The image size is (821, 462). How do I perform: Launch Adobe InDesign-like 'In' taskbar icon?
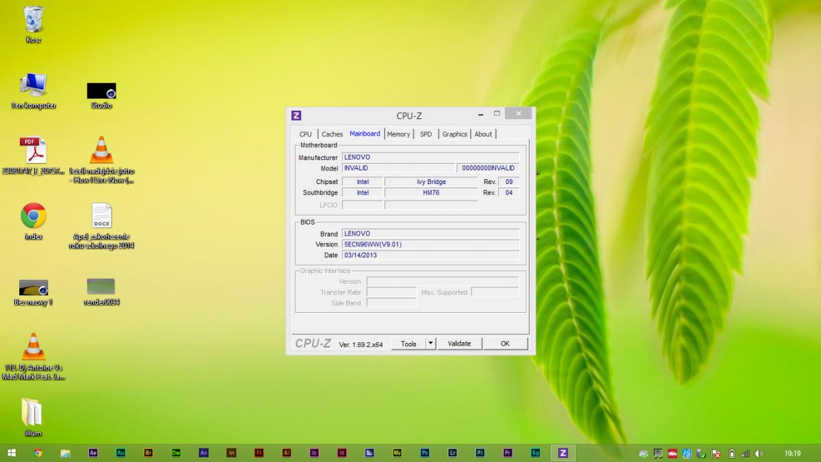click(x=231, y=453)
